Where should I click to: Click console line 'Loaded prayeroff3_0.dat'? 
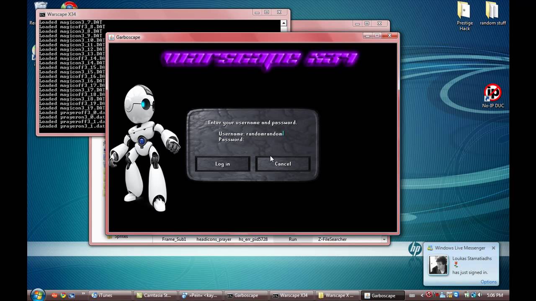pos(72,112)
